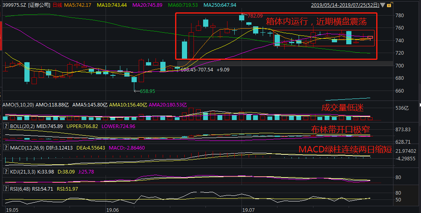Click the D:38.09 value
The width and height of the screenshot is (421, 213).
[66, 172]
